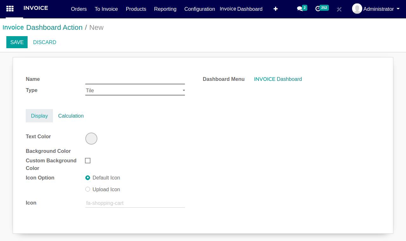406x241 pixels.
Task: Select the Upload Icon radio option
Action: coord(88,189)
